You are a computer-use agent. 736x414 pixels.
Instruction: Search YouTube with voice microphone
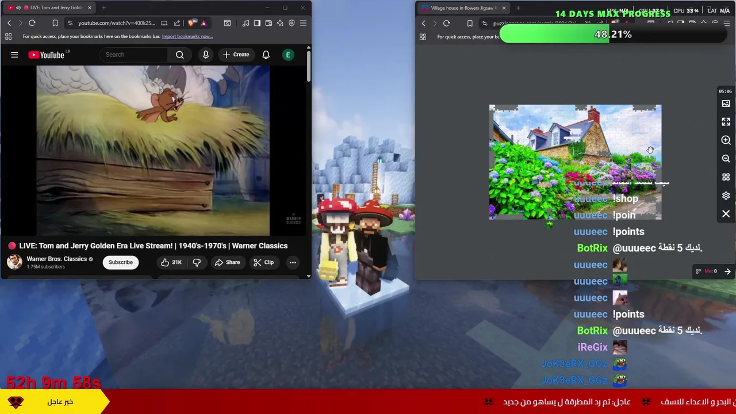coord(205,55)
